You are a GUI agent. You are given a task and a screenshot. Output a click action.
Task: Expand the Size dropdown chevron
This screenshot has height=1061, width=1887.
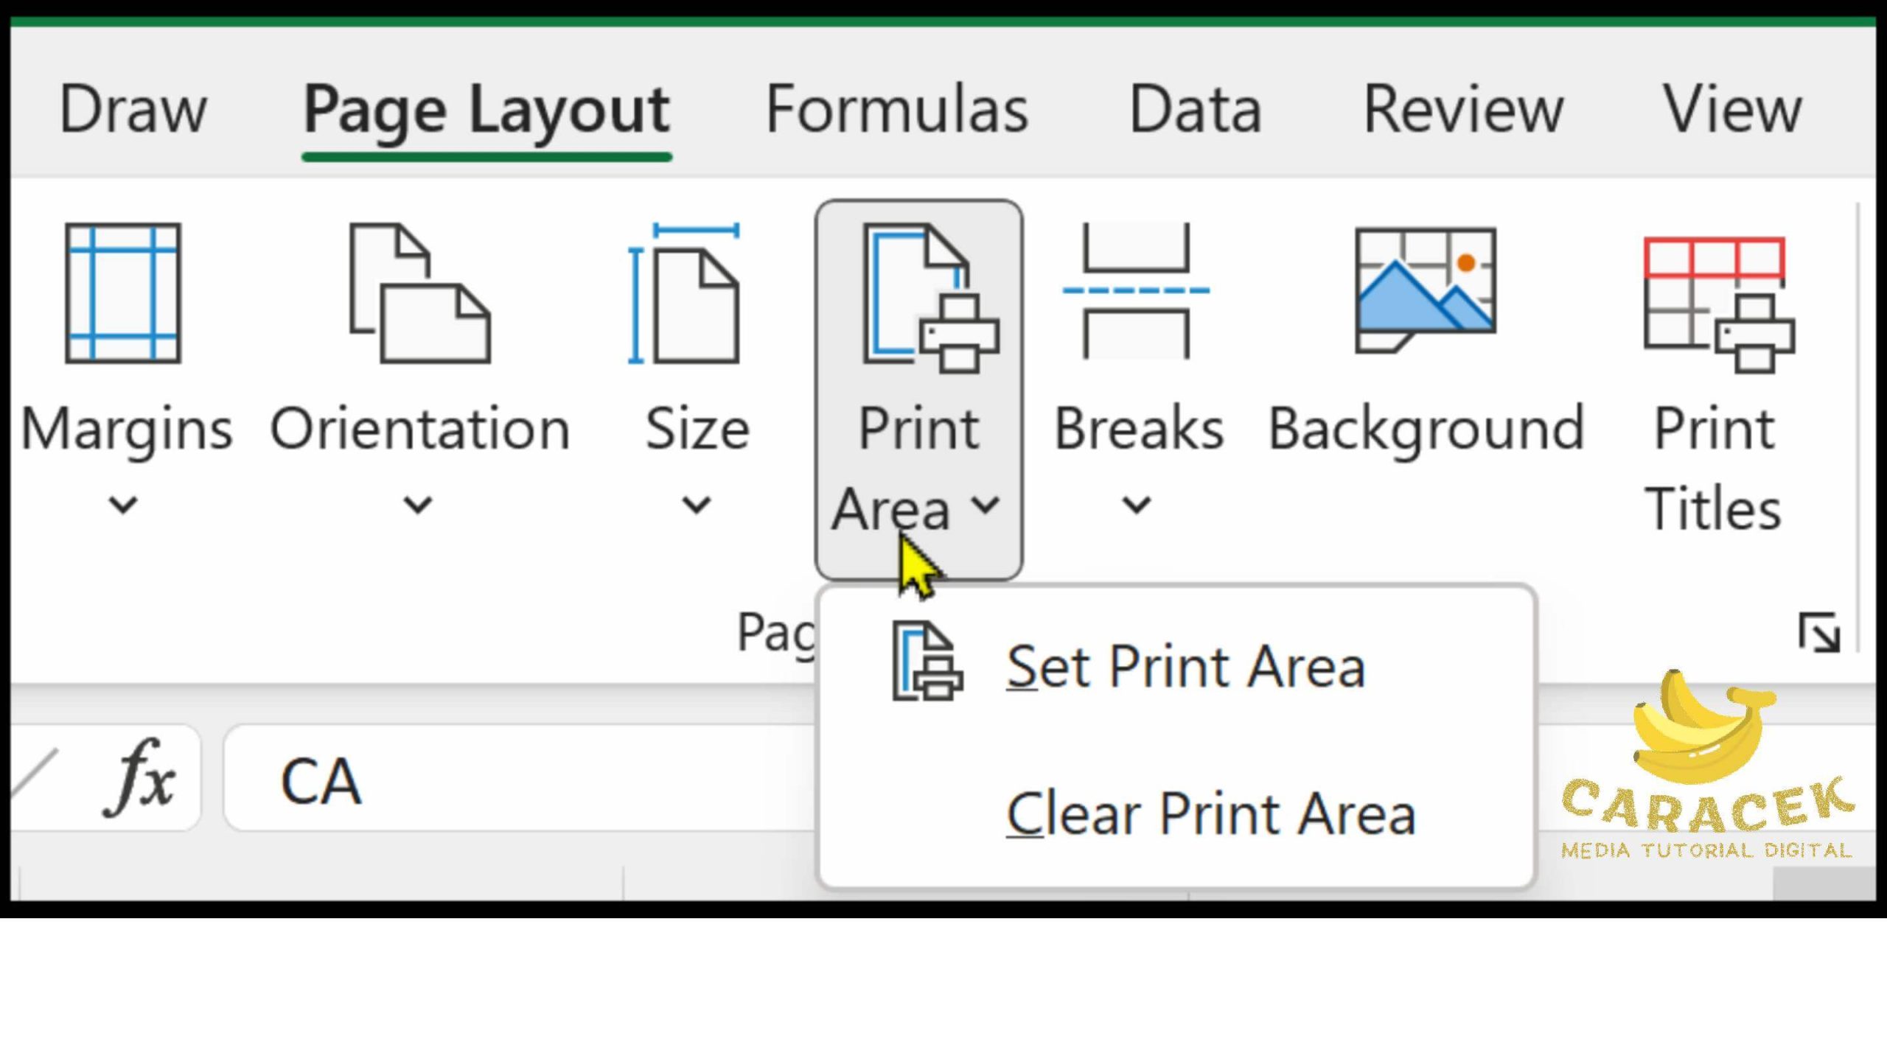(x=696, y=505)
